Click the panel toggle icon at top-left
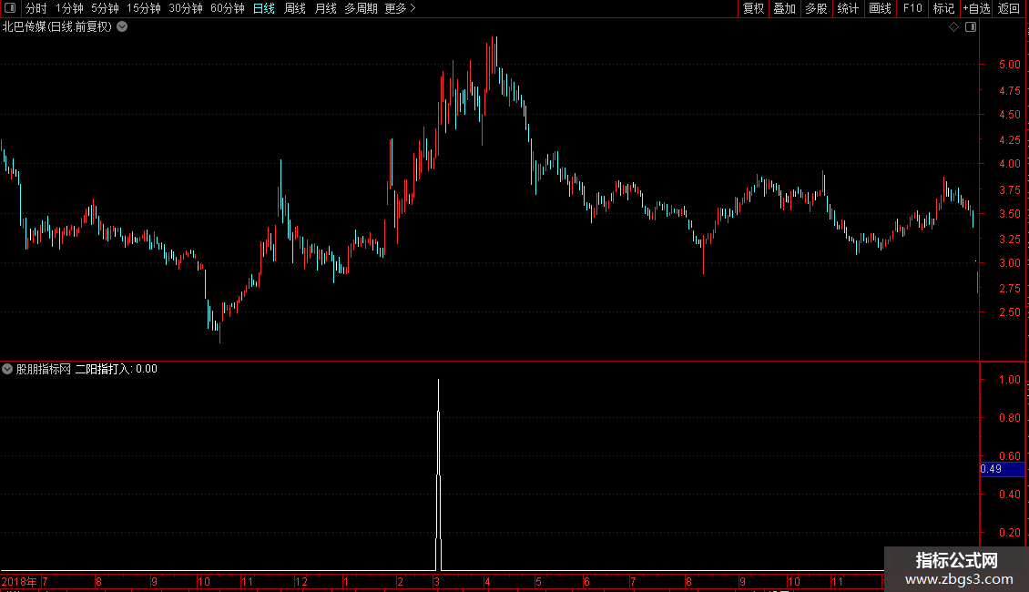This screenshot has height=592, width=1029. [10, 8]
